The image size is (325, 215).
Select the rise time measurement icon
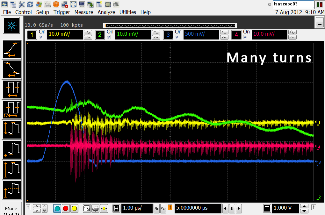[x=12, y=50]
